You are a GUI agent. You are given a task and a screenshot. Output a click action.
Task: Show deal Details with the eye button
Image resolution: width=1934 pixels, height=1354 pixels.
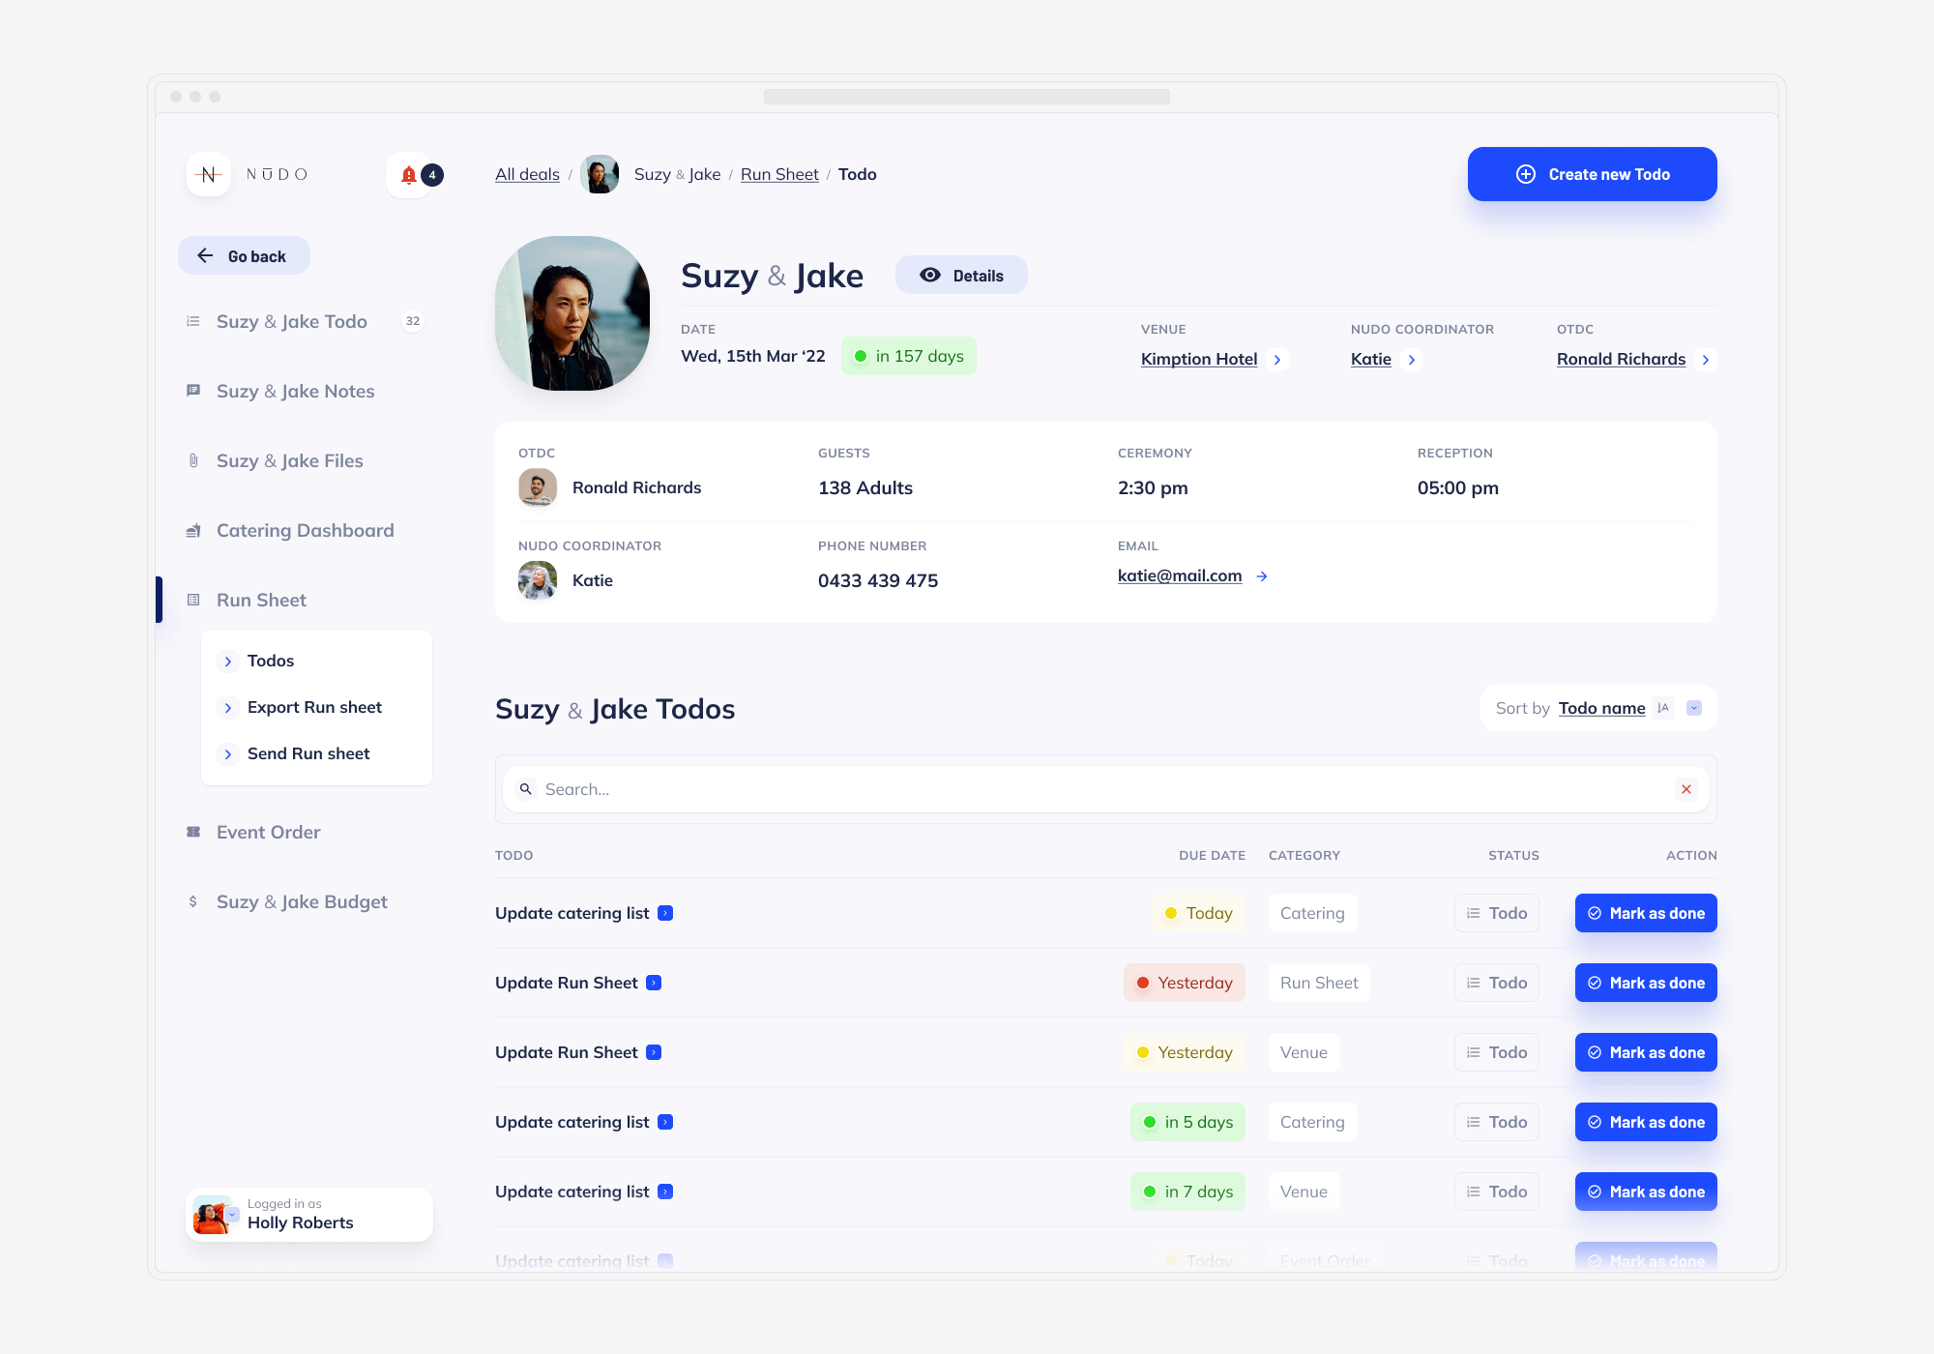point(961,276)
